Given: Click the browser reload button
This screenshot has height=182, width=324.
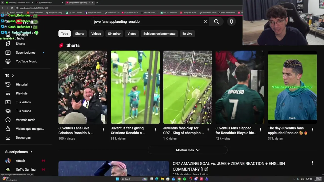Looking at the screenshot, I should 12,8.
